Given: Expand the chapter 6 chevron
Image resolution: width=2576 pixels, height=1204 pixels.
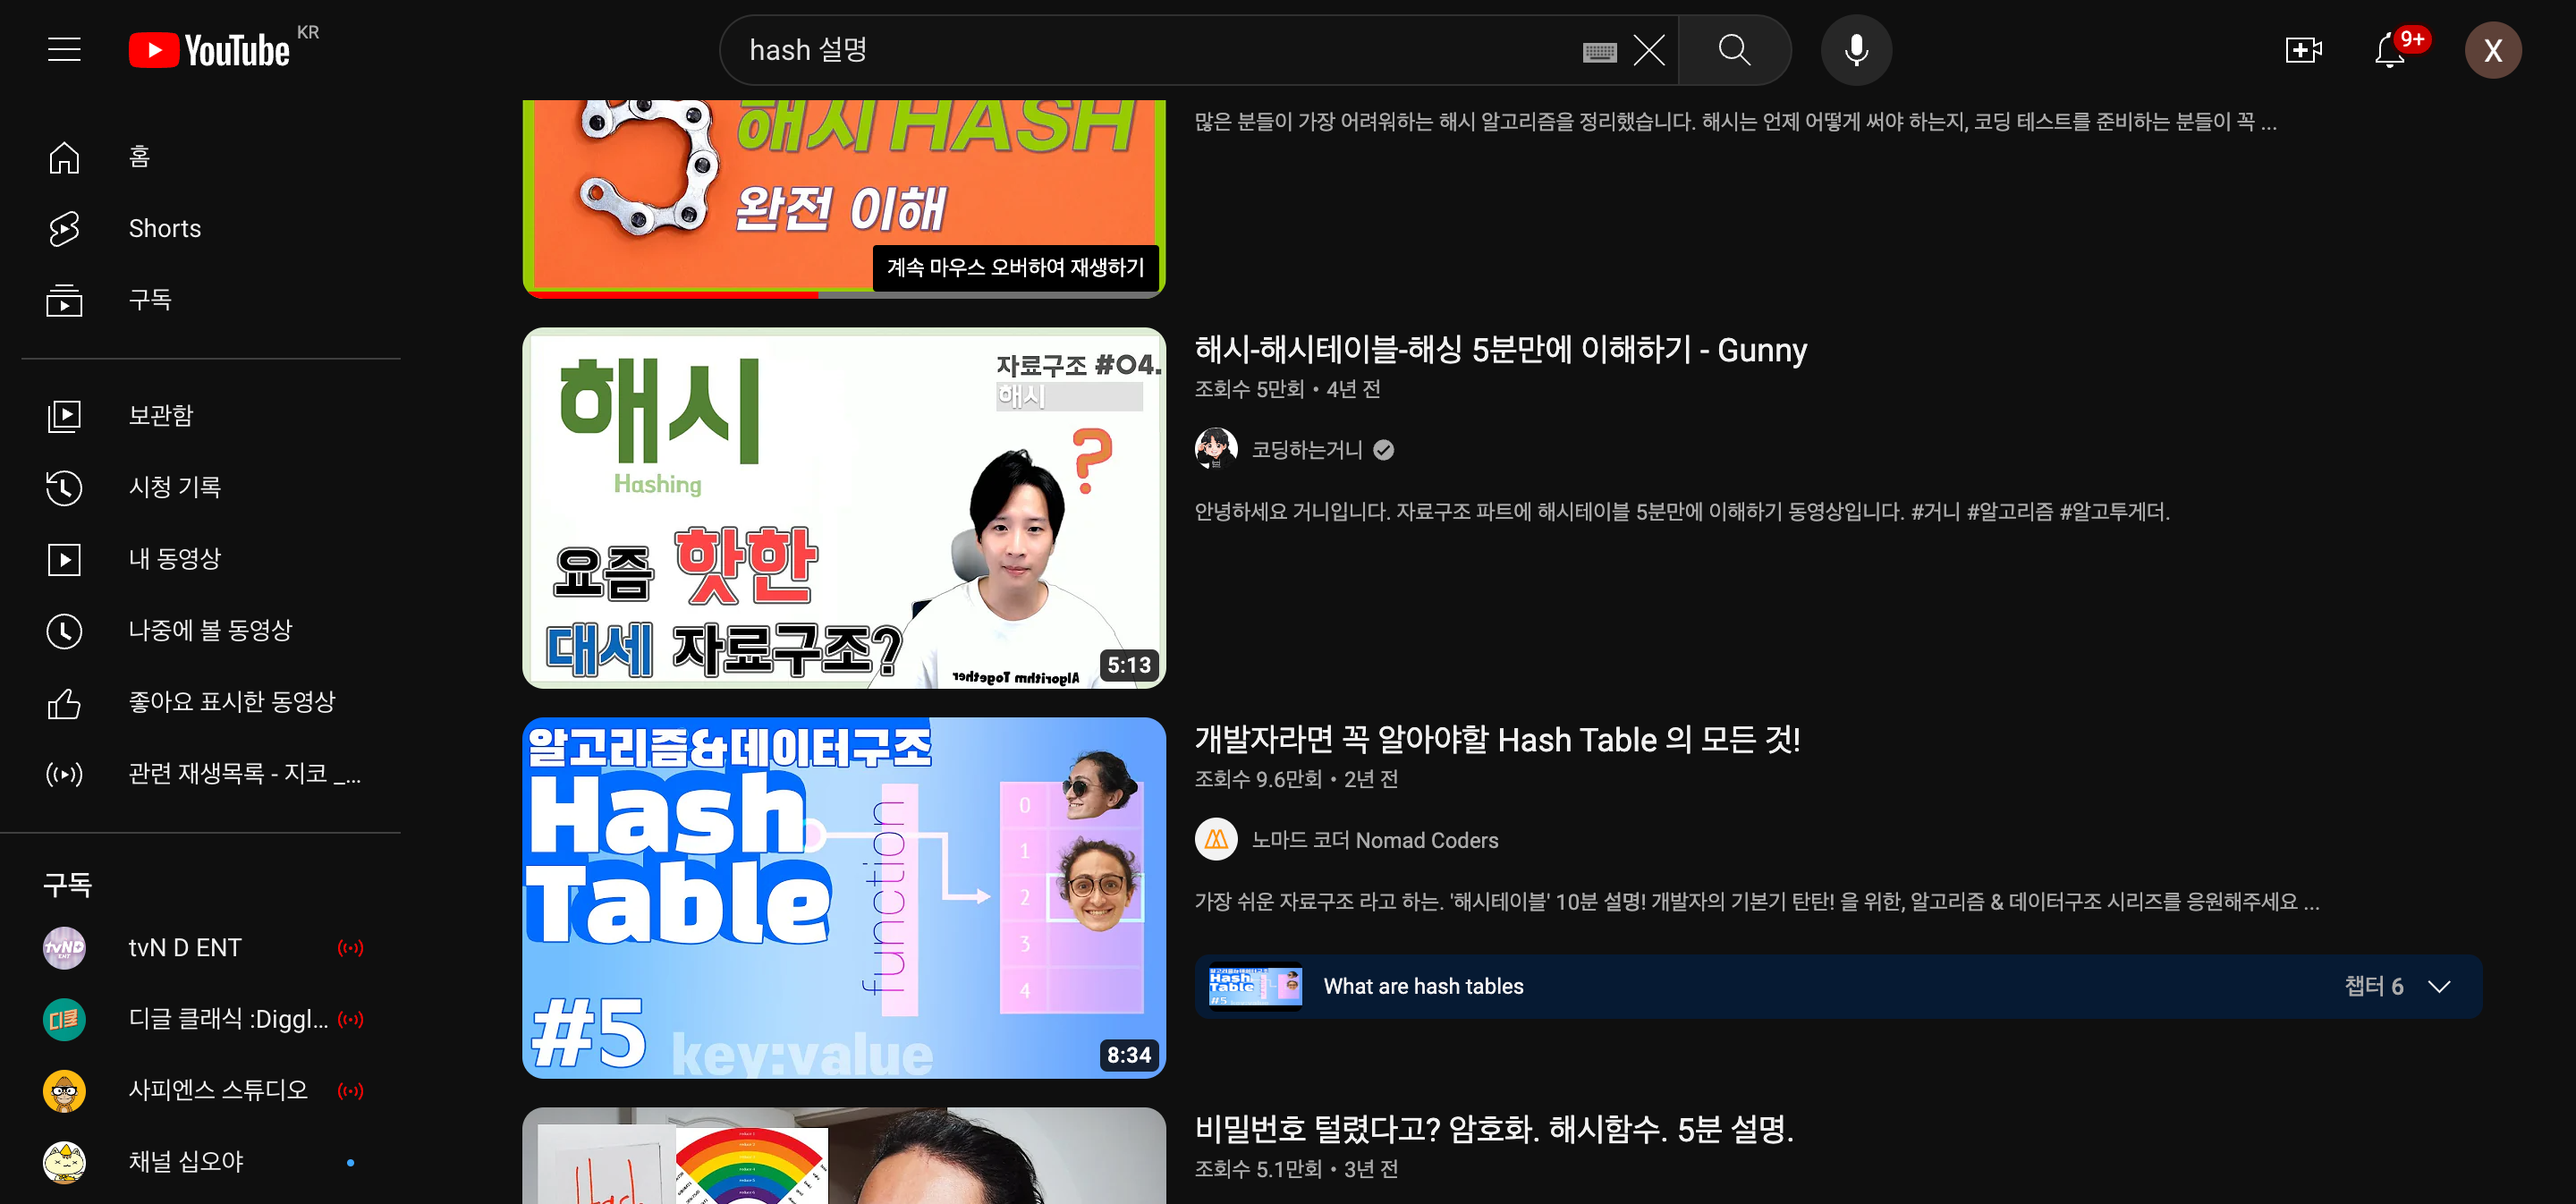Looking at the screenshot, I should coord(2439,986).
